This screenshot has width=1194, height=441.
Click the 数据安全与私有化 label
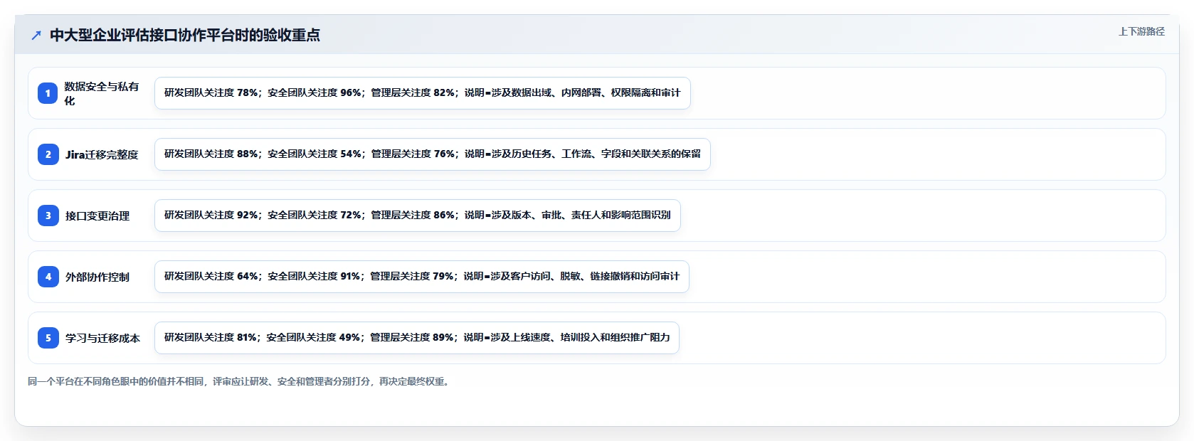point(102,93)
